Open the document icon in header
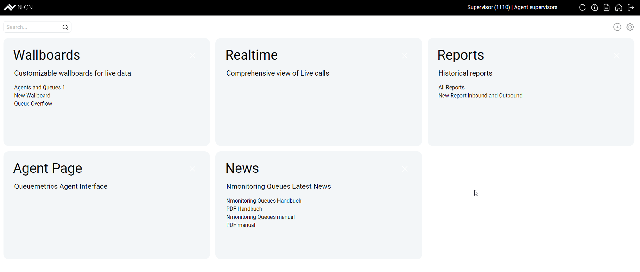Screen dimensions: 640x272 (x=606, y=7)
